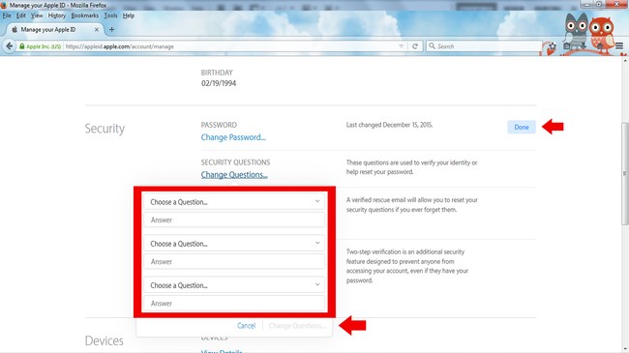Screen dimensions: 629x353
Task: Expand the third Choose a Question dropdown
Action: point(234,285)
